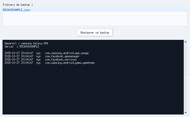Click the com.facebook.services log entry
The width and height of the screenshot is (190, 117).
(x=40, y=59)
